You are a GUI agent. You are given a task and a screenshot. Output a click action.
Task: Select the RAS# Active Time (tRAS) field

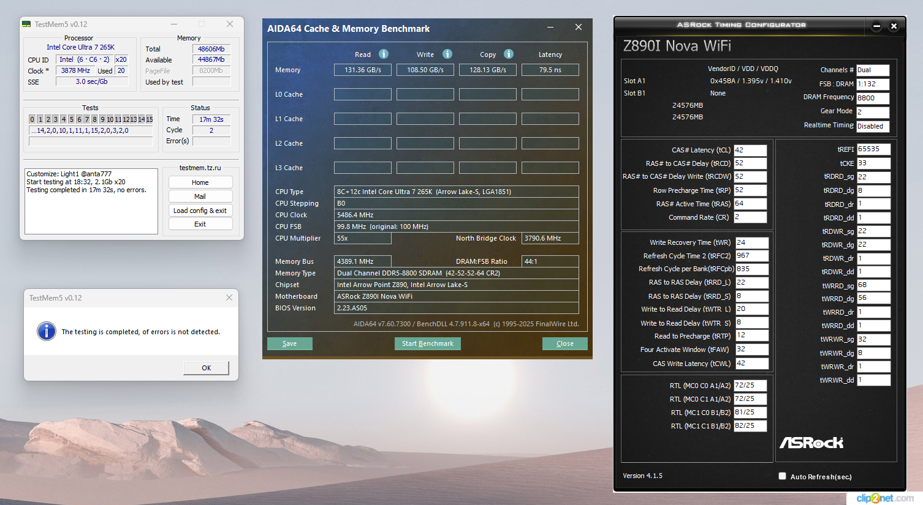pos(751,204)
